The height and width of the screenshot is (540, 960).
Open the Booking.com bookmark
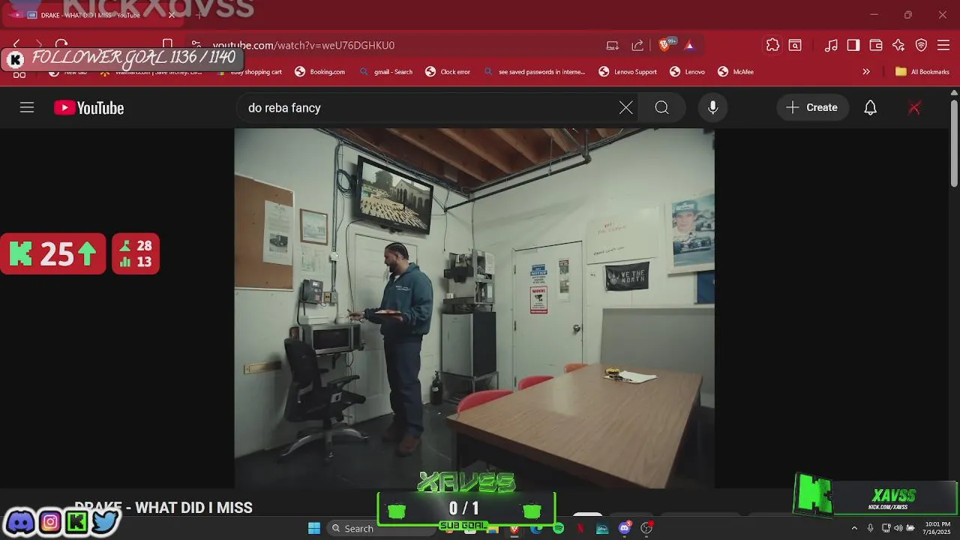point(319,72)
